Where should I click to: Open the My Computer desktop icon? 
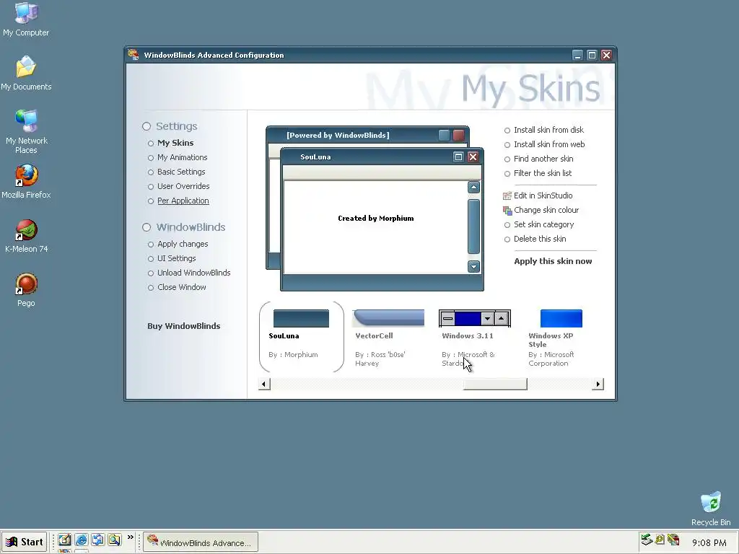[26, 19]
